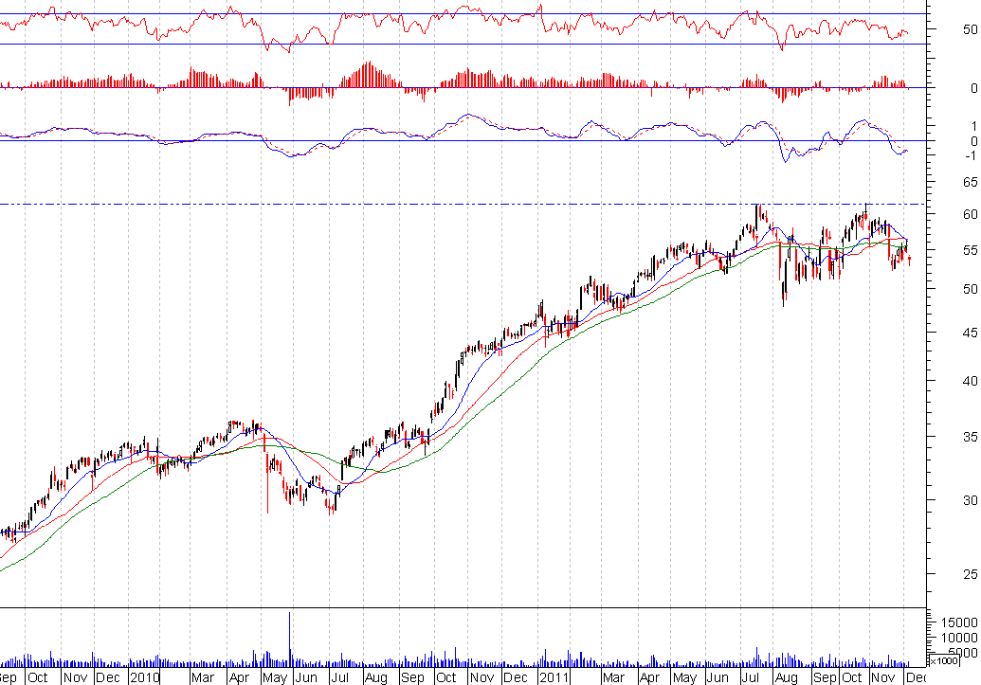Viewport: 981px width, 685px height.
Task: Click the 2011 year label on time axis
Action: coord(554,677)
